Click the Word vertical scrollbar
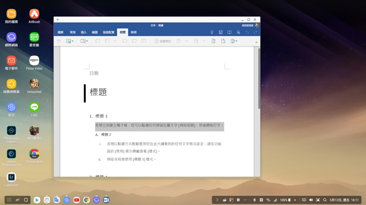This screenshot has height=205, width=366. [259, 78]
